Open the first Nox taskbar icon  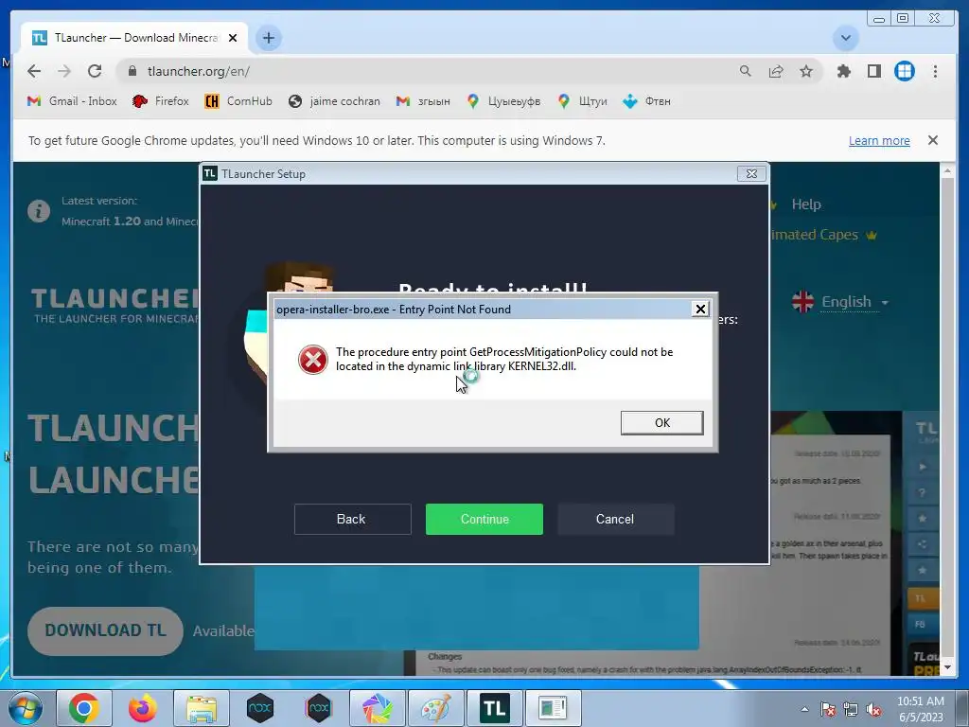pos(260,708)
